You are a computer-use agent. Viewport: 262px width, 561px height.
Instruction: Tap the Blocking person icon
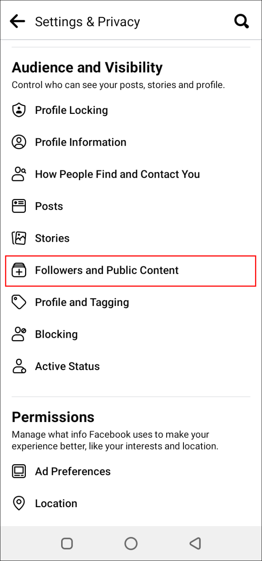(19, 334)
